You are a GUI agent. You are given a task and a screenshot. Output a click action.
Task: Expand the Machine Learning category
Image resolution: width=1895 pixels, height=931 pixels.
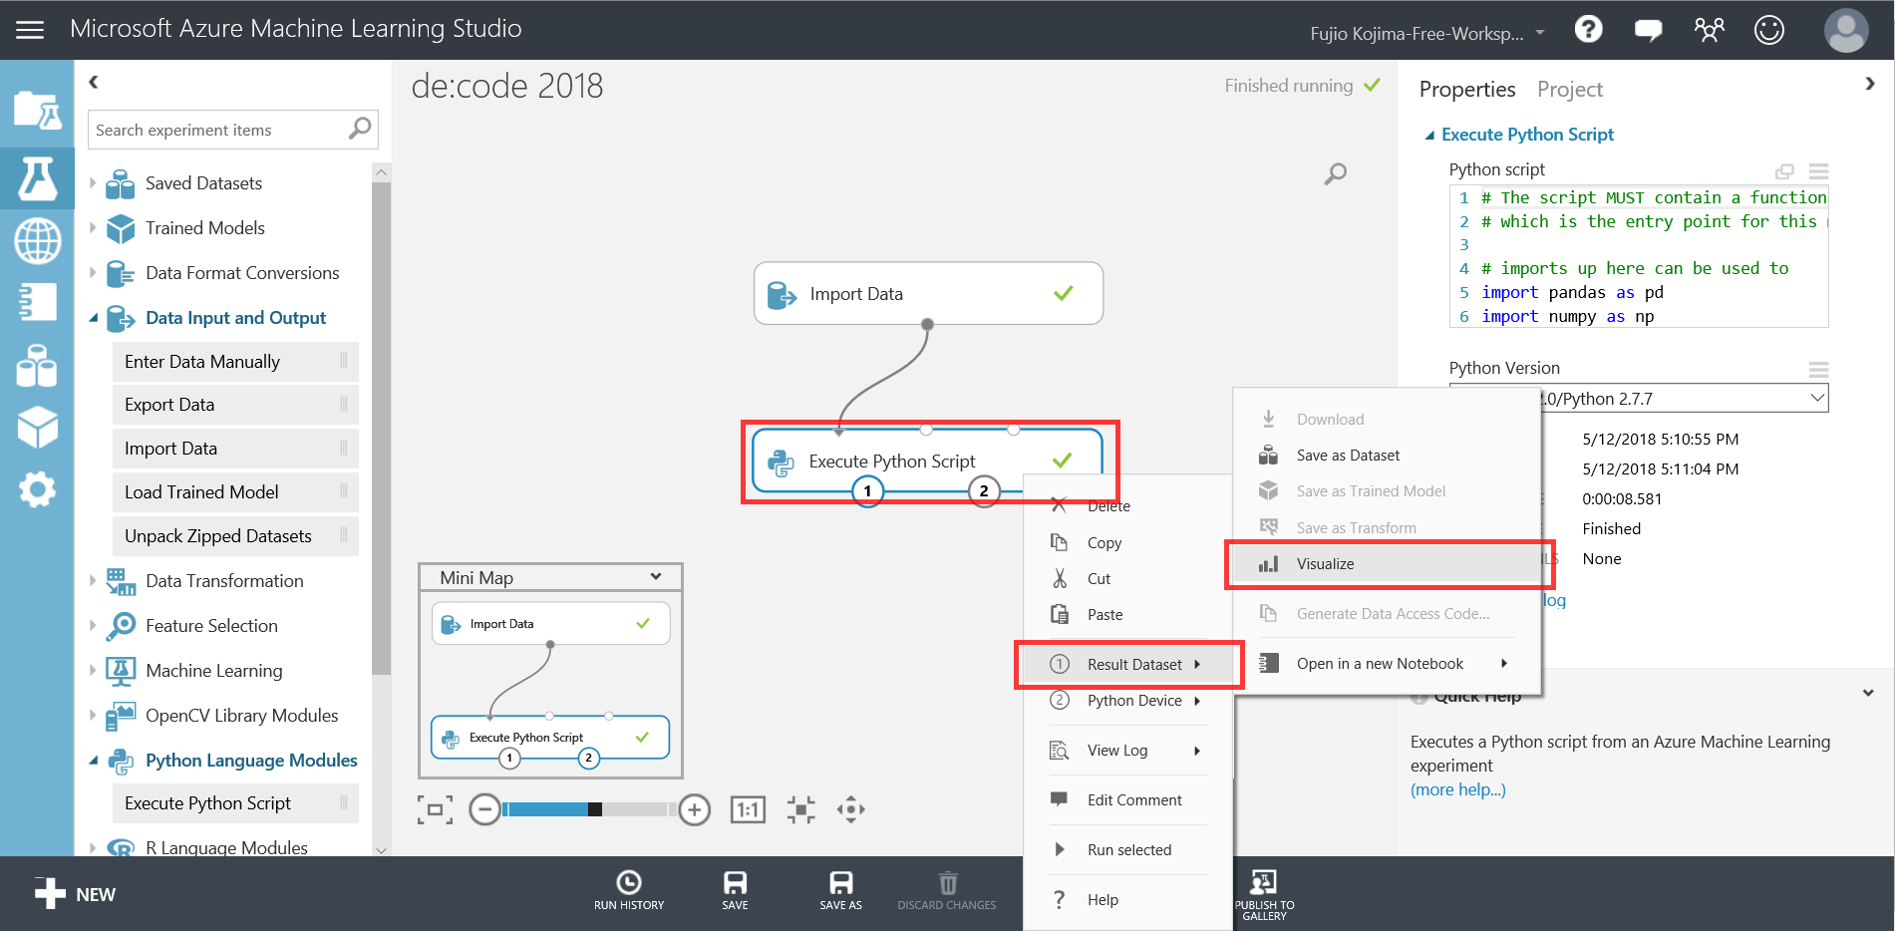[x=93, y=670]
